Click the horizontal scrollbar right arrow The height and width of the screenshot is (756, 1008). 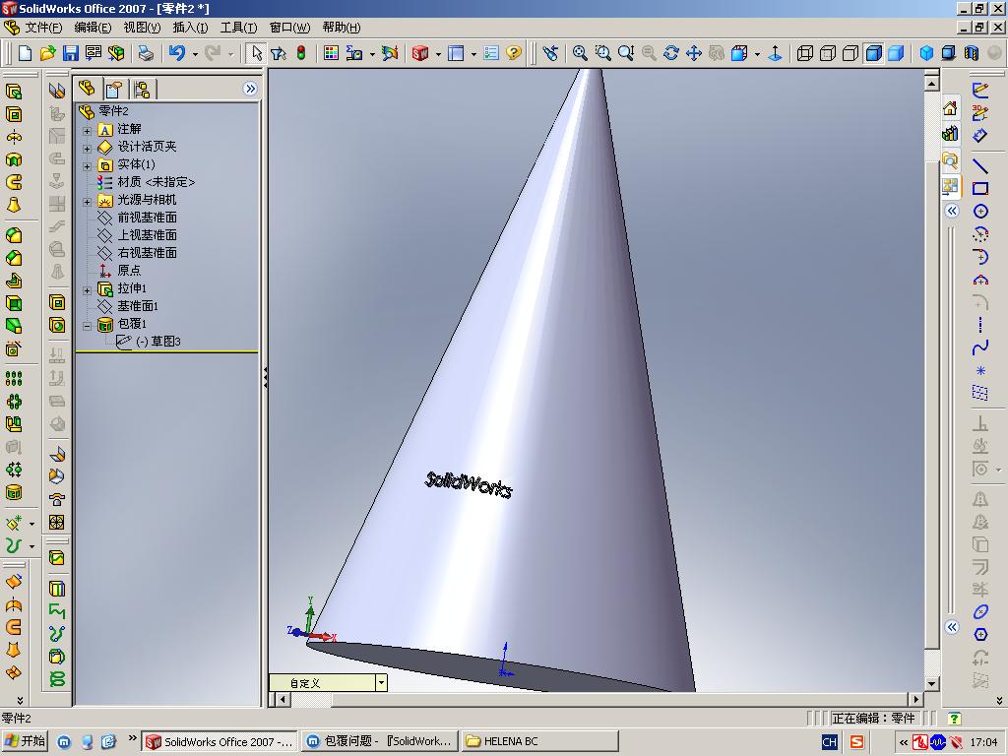pos(916,699)
